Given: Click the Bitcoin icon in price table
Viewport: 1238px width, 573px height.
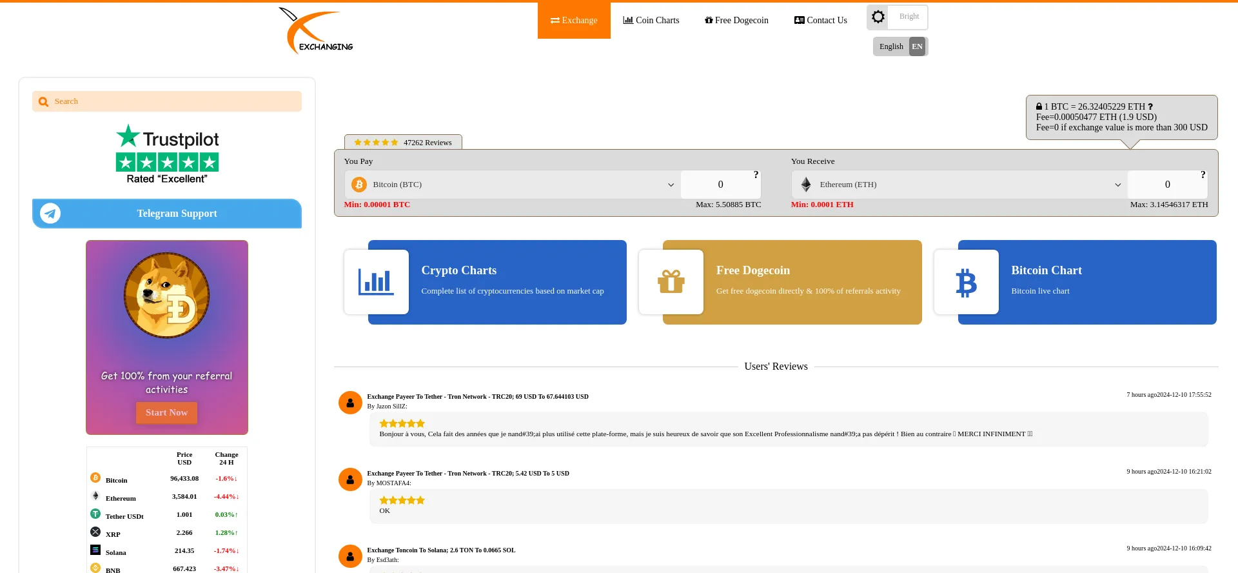Looking at the screenshot, I should coord(95,477).
